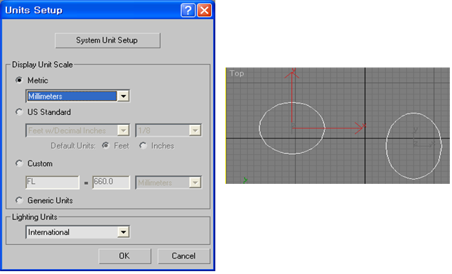The height and width of the screenshot is (274, 452).
Task: Open the custom unit Millimeters dropdown
Action: click(x=195, y=182)
